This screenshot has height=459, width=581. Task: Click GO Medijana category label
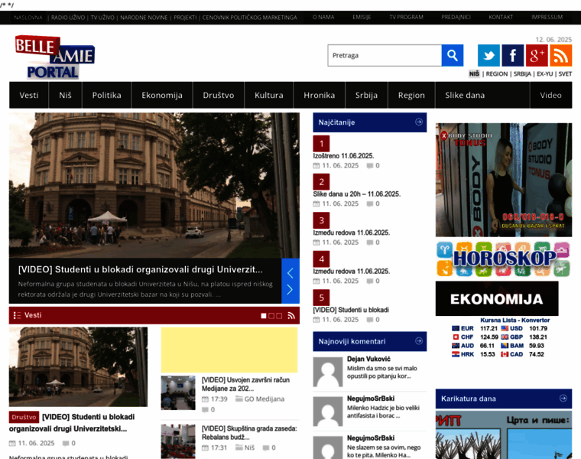pos(265,399)
